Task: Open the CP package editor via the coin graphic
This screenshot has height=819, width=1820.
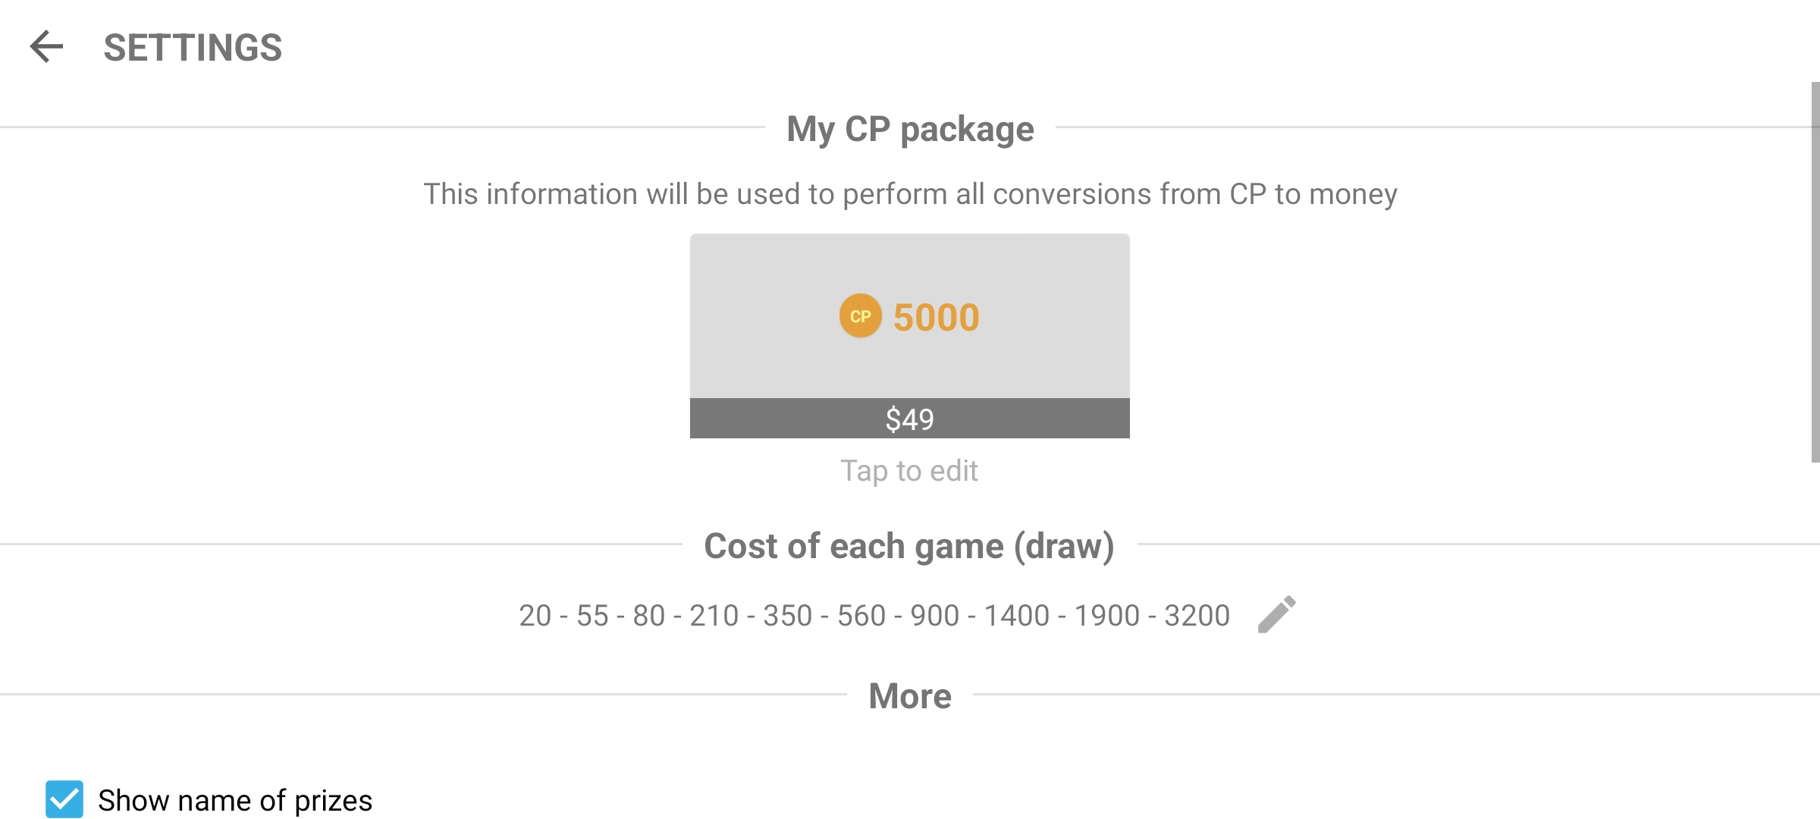Action: coord(859,315)
